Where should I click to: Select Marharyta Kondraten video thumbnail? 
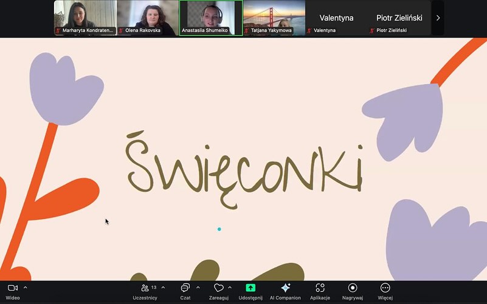(x=85, y=18)
